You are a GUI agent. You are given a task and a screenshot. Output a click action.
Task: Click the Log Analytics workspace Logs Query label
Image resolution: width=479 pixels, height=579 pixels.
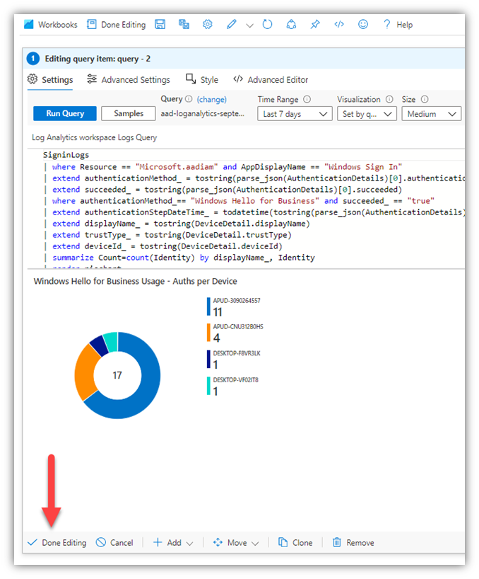(x=95, y=137)
